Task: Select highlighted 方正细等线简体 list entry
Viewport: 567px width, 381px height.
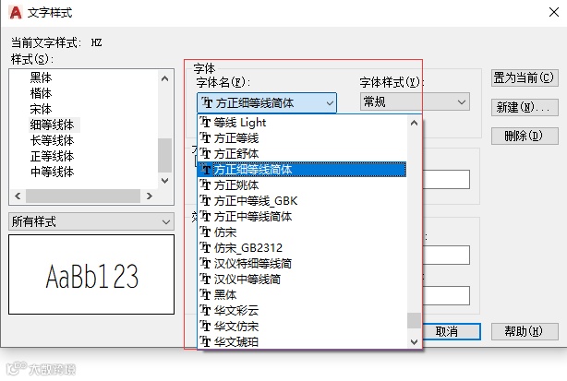Action: point(302,170)
